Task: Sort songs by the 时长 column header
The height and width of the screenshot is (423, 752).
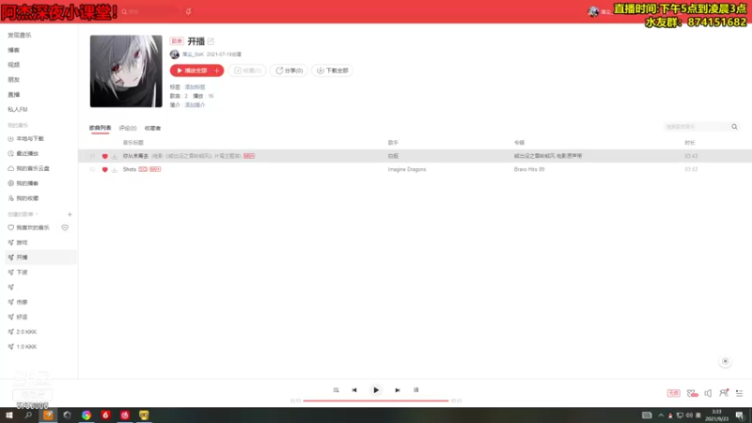Action: click(x=690, y=143)
